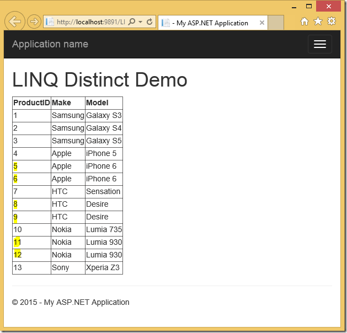Click the ProductID column header
347x333 pixels.
[31, 103]
